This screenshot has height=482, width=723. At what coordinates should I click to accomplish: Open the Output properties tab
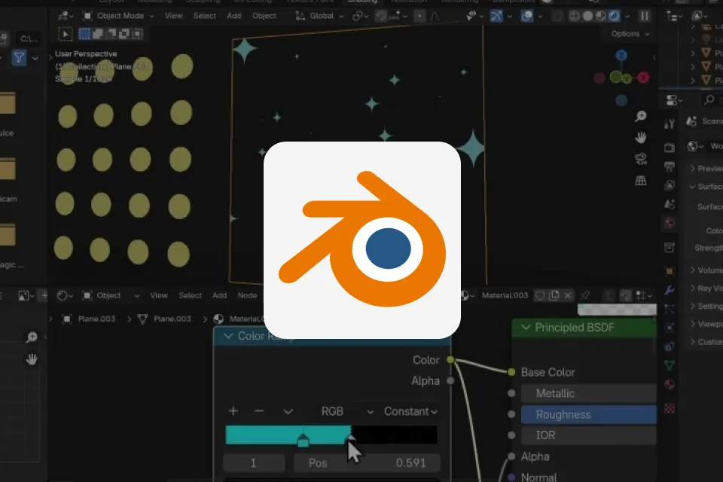[x=670, y=166]
